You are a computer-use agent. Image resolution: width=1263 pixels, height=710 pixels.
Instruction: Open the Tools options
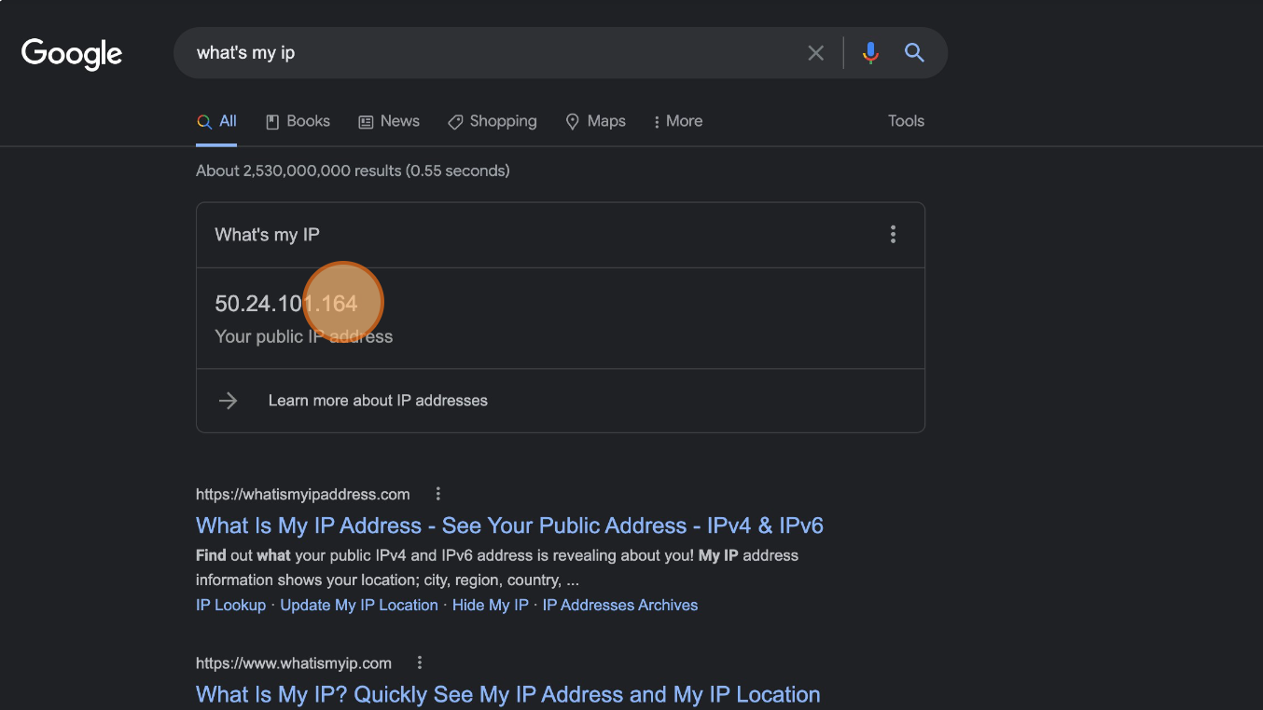point(906,121)
